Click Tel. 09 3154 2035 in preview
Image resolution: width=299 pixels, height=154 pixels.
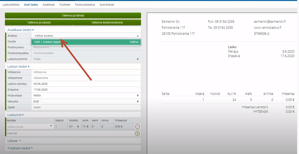220,27
